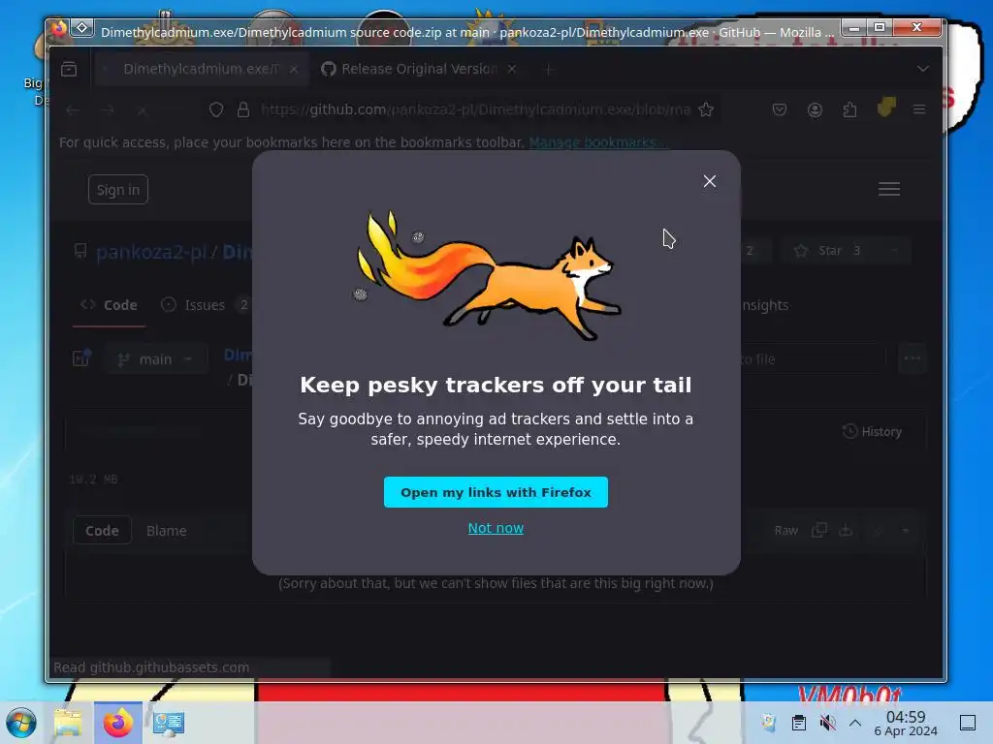Viewport: 993px width, 744px height.
Task: Select the Code repository tab
Action: 109,305
